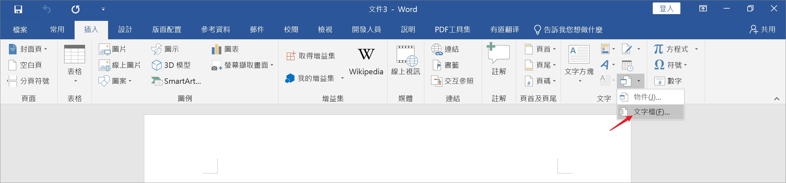This screenshot has width=786, height=183.
Task: Expand the 方程式 dropdown arrow
Action: (696, 49)
